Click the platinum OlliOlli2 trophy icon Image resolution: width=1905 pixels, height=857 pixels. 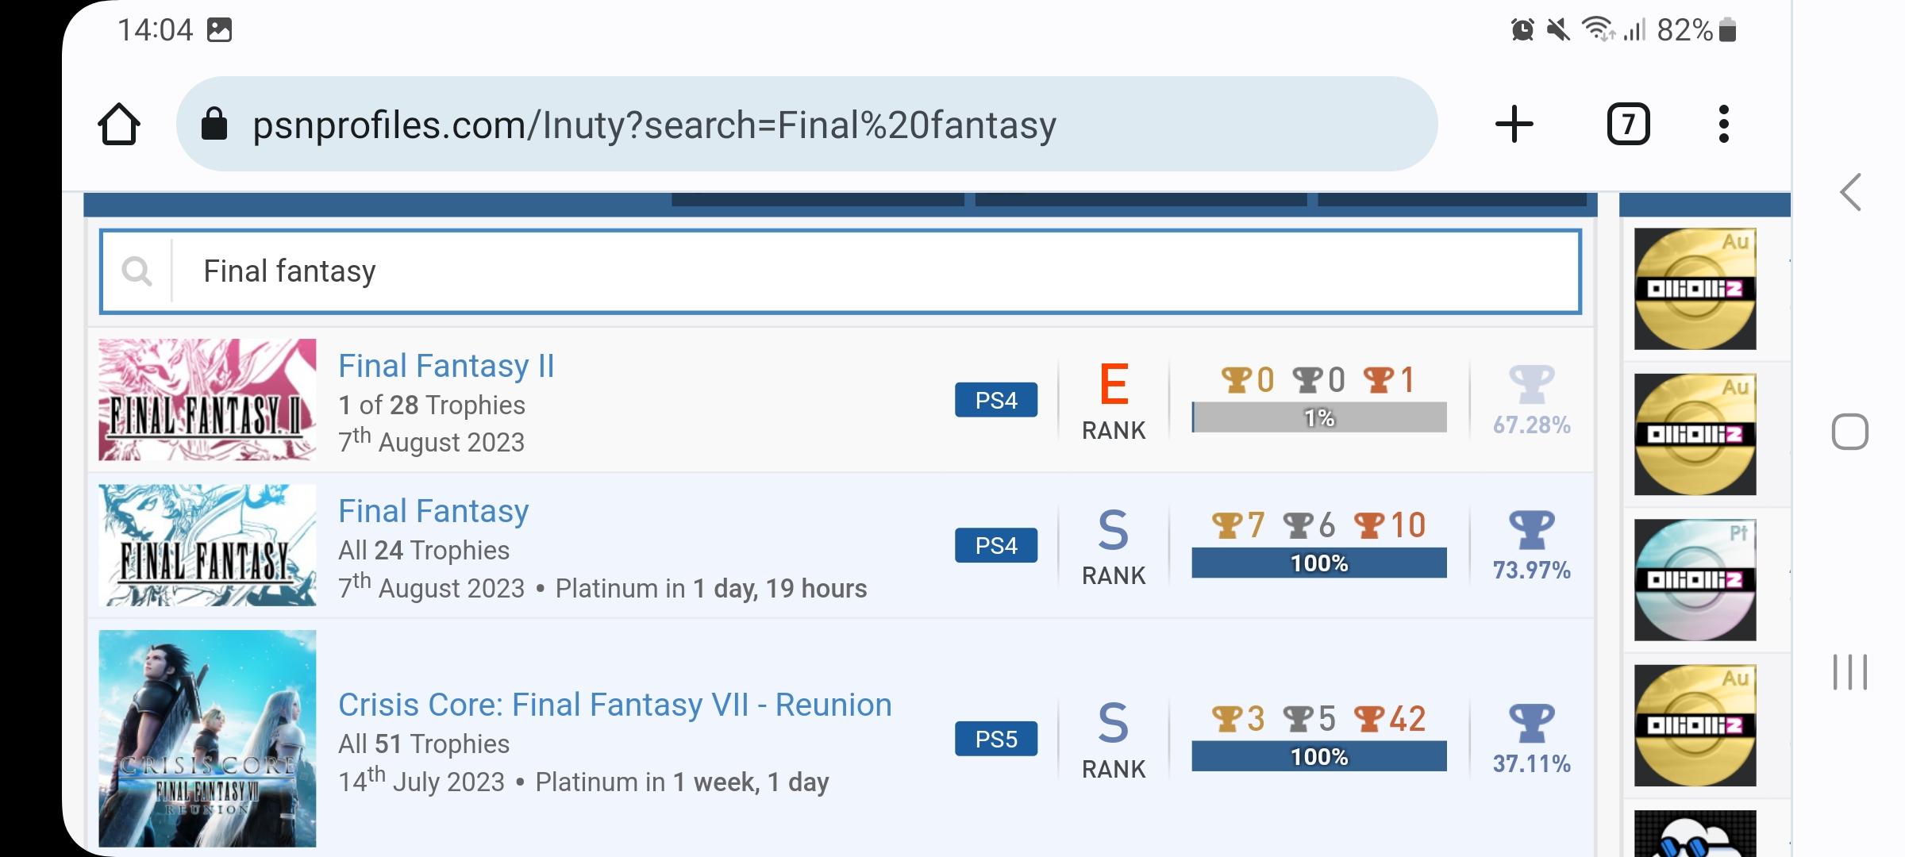click(1695, 580)
